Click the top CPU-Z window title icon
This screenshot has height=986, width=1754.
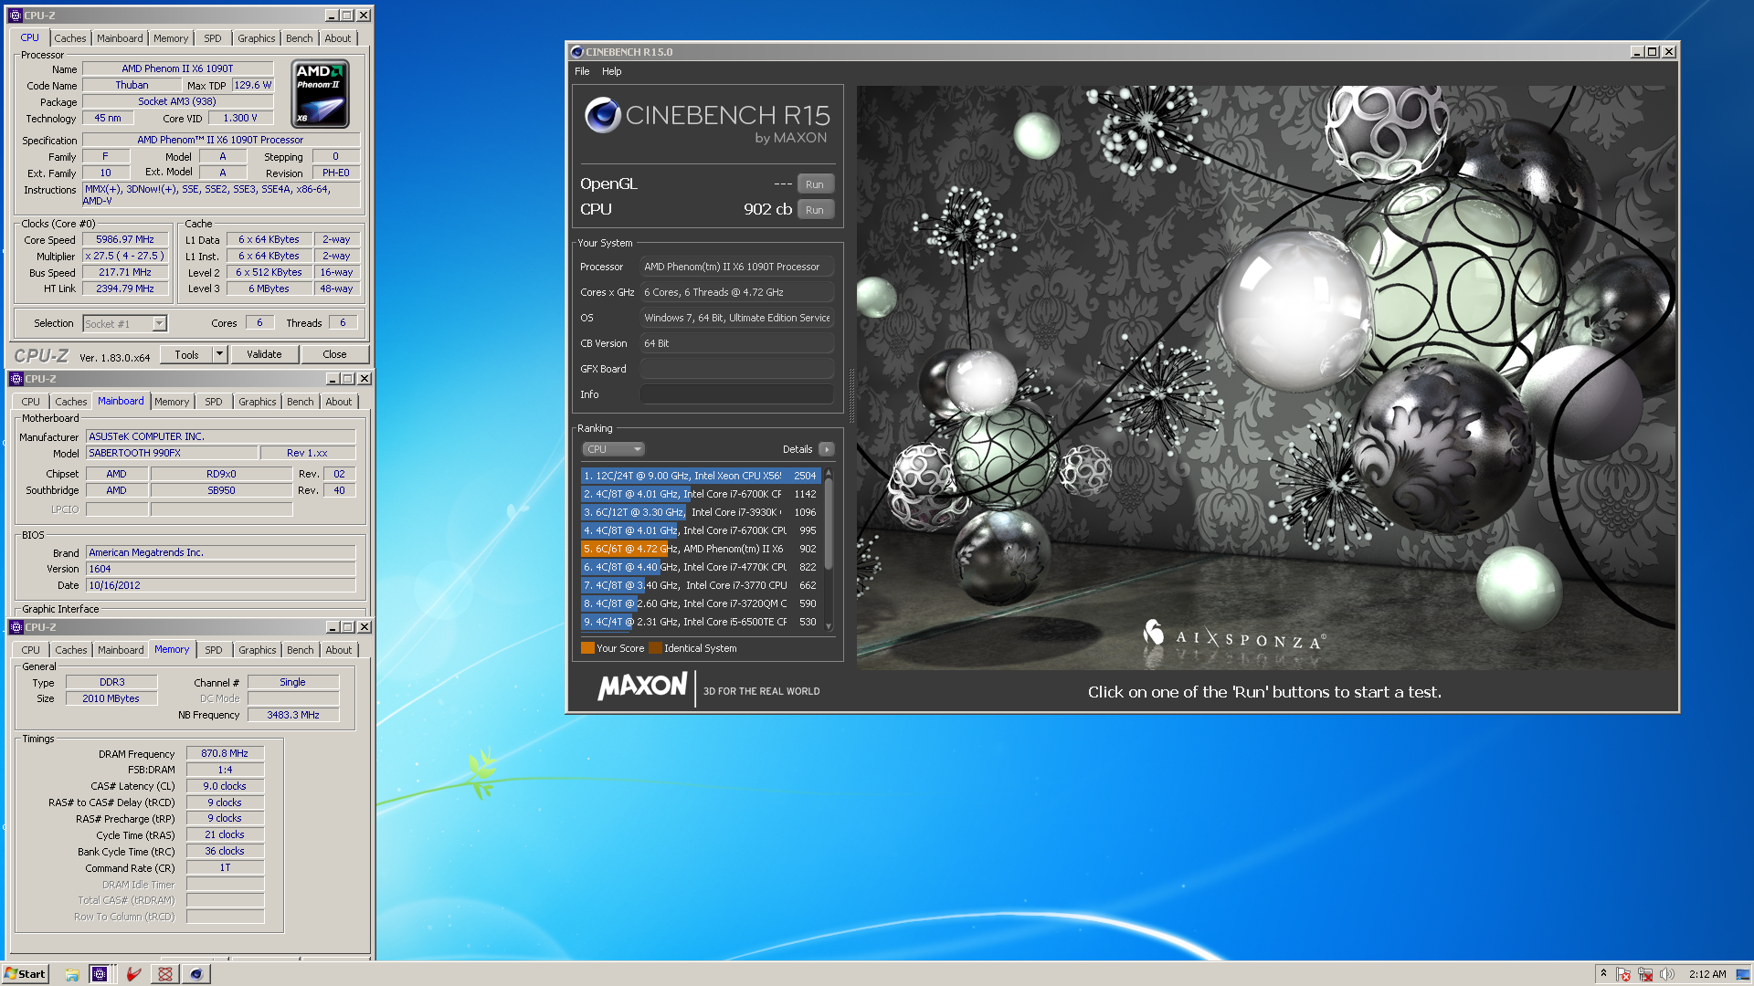pos(16,16)
